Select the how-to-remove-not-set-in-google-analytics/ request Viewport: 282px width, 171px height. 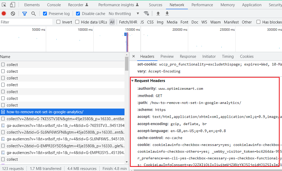pos(62,112)
